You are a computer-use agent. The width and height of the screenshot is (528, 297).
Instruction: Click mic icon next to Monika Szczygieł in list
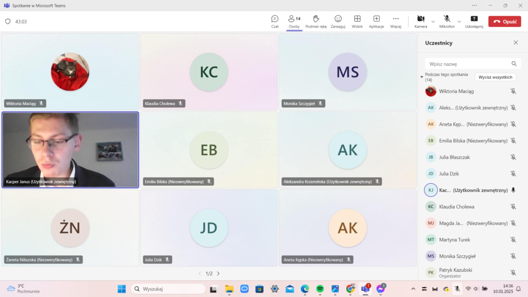(513, 256)
